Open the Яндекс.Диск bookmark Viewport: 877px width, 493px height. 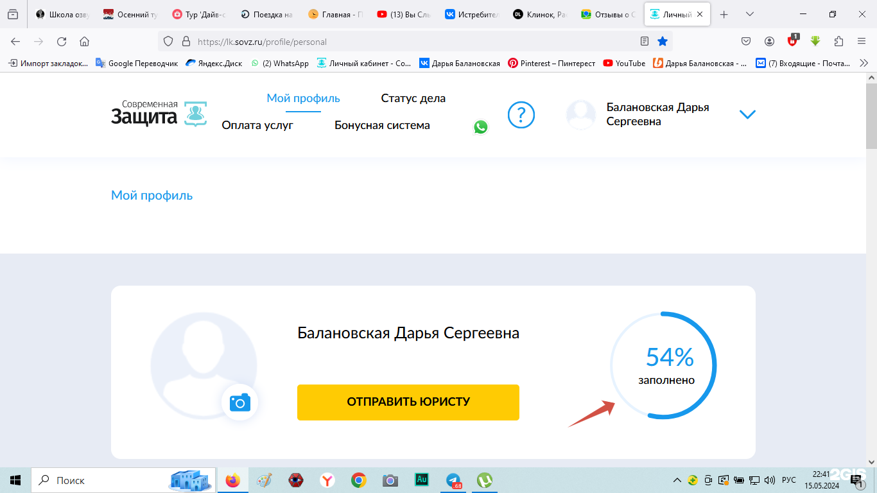[x=214, y=63]
